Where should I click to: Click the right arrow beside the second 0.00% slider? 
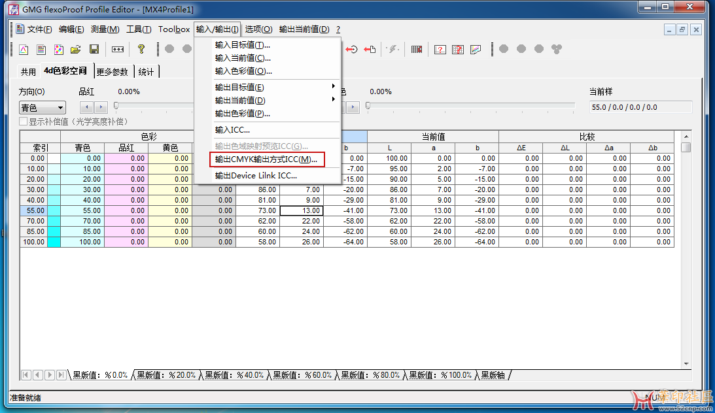(x=353, y=107)
